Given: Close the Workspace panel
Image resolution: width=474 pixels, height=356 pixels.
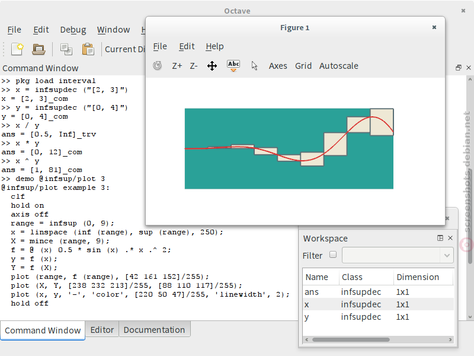Looking at the screenshot, I should pos(450,239).
